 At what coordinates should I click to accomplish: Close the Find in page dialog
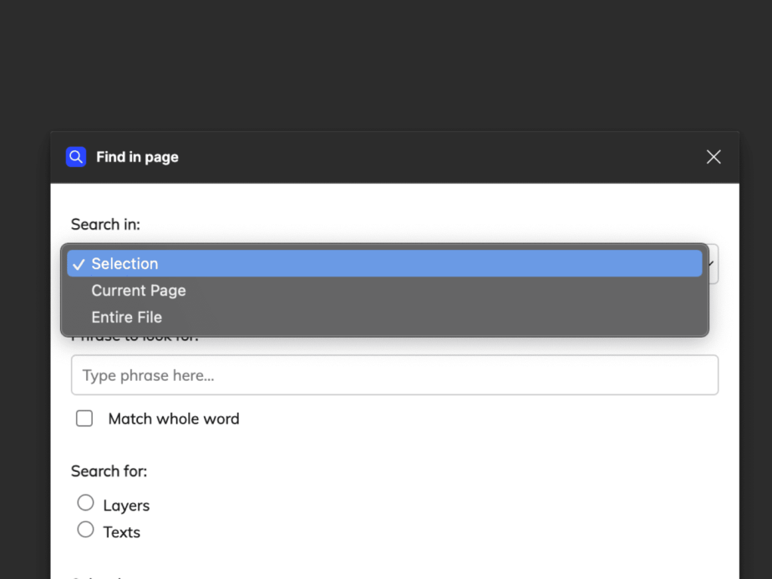tap(713, 157)
